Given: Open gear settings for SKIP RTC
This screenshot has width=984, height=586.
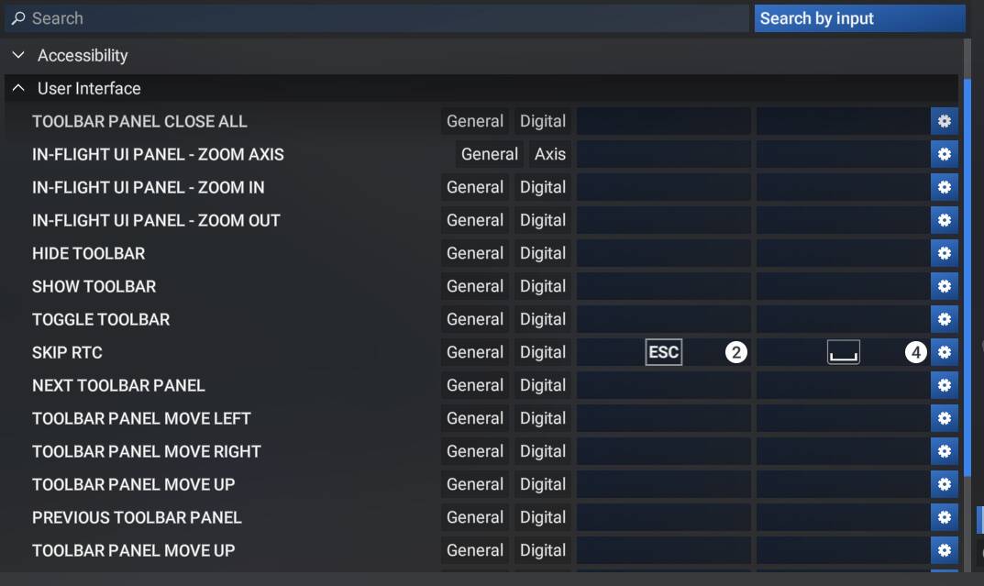Looking at the screenshot, I should coord(944,352).
